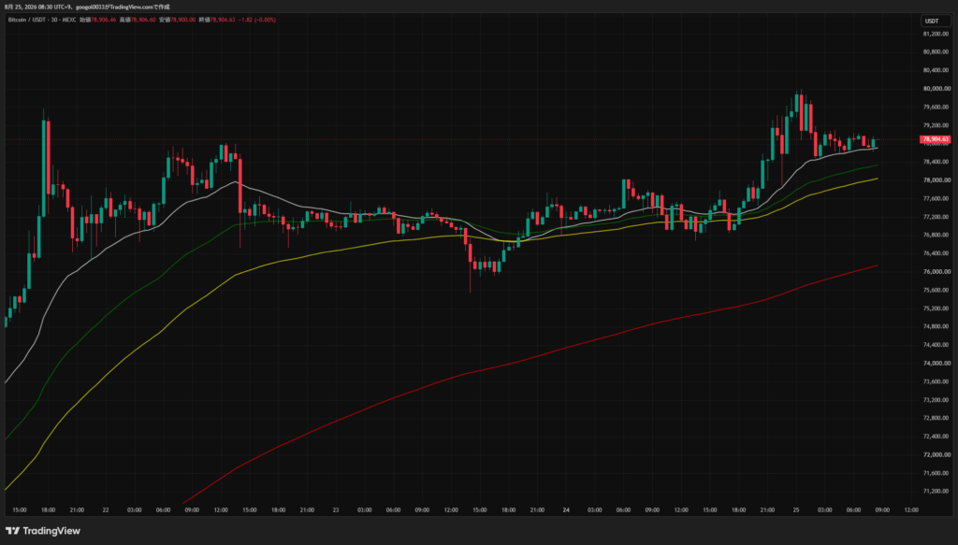Click the date label 23 on the time axis
The image size is (958, 545).
tap(336, 510)
